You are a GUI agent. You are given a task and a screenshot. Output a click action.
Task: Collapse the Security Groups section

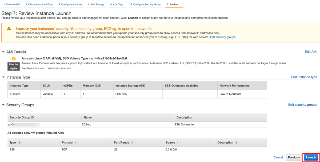coord(3,105)
